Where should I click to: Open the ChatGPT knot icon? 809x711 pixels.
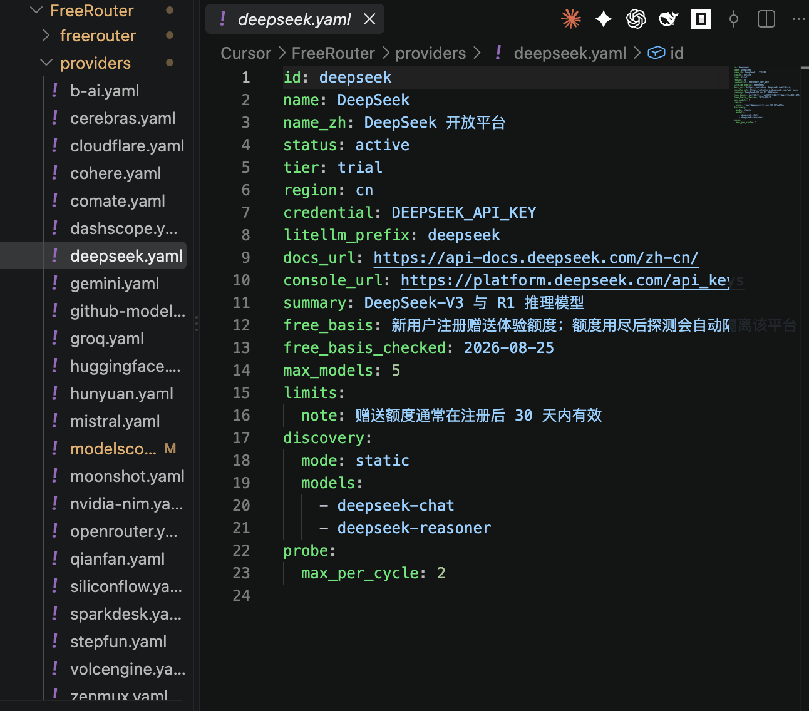click(x=636, y=19)
